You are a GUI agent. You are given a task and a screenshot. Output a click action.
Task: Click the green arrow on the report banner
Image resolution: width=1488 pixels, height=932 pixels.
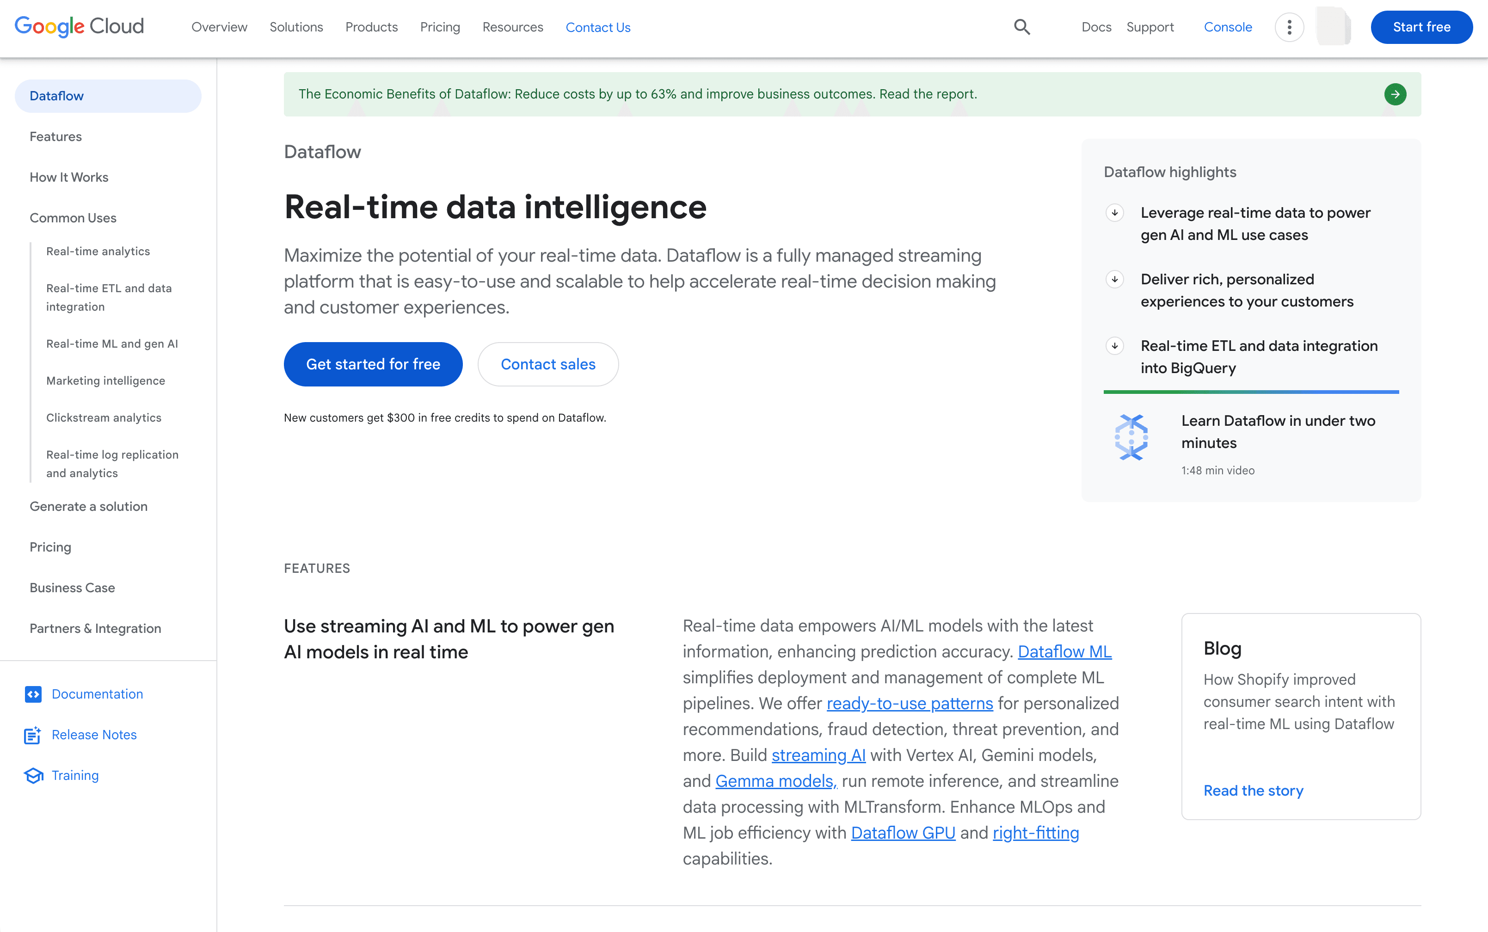pyautogui.click(x=1395, y=94)
